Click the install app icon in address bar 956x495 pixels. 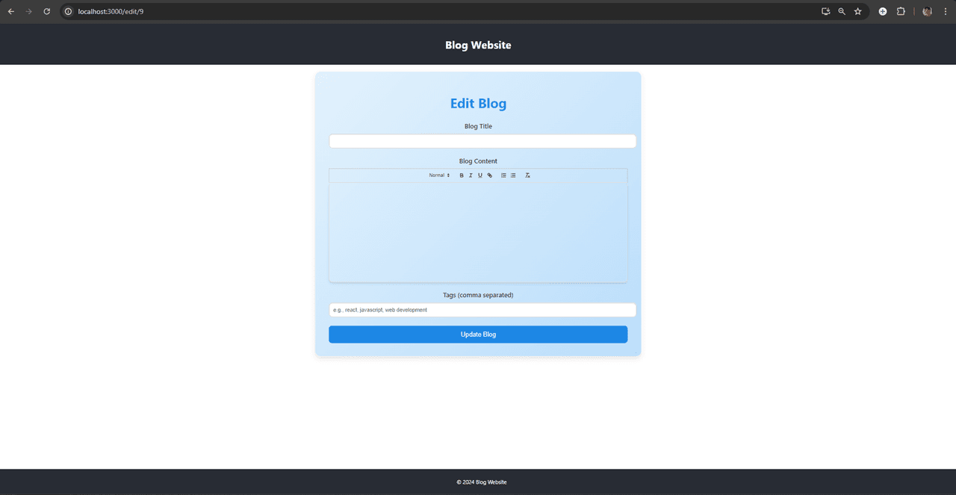pyautogui.click(x=826, y=11)
